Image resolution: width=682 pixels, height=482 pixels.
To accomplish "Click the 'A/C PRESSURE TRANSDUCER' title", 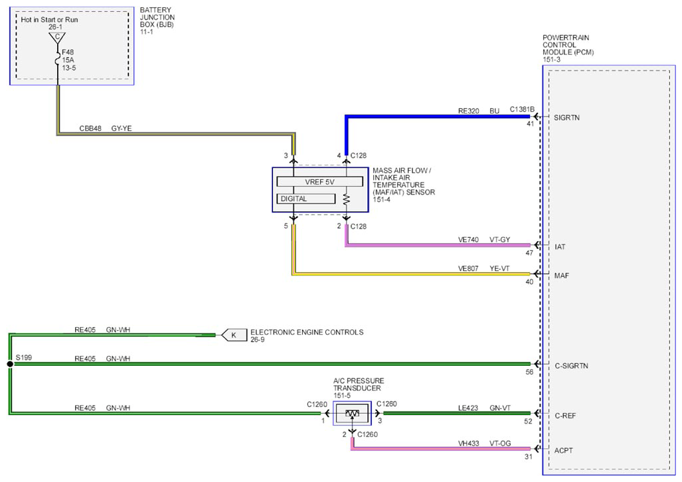I will 359,384.
